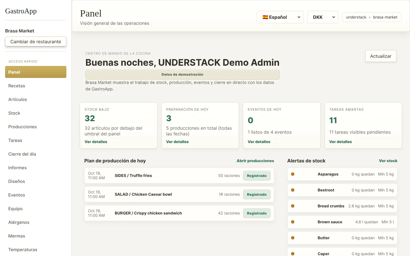The height and width of the screenshot is (256, 410).
Task: Click Ver detalles under Preparación de hoy
Action: (x=177, y=142)
